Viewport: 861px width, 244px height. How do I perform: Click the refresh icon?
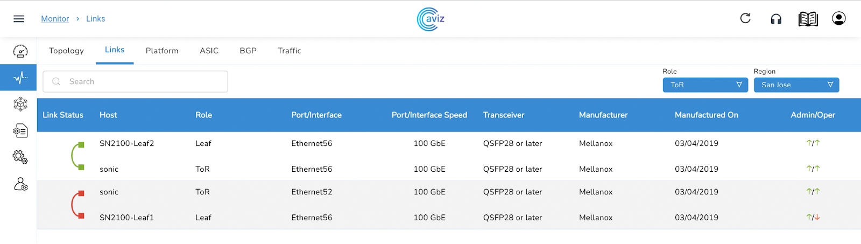745,18
